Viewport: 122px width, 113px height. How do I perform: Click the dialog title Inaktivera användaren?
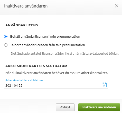click(26, 6)
